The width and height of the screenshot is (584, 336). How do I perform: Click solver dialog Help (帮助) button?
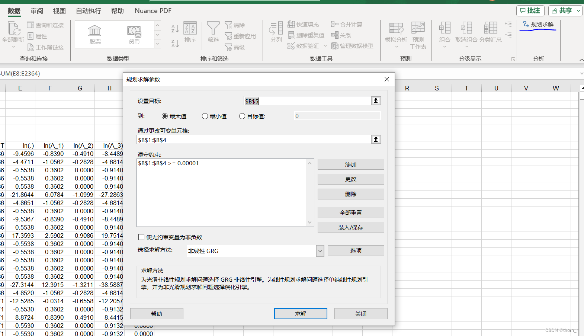pyautogui.click(x=157, y=314)
